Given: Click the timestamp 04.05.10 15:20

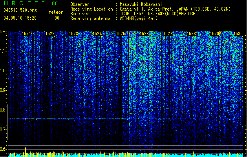Looking at the screenshot, I should pyautogui.click(x=20, y=18).
